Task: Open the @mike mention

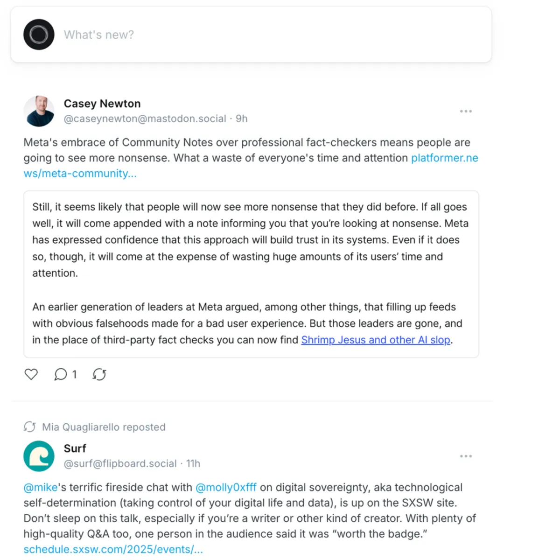Action: pyautogui.click(x=40, y=487)
